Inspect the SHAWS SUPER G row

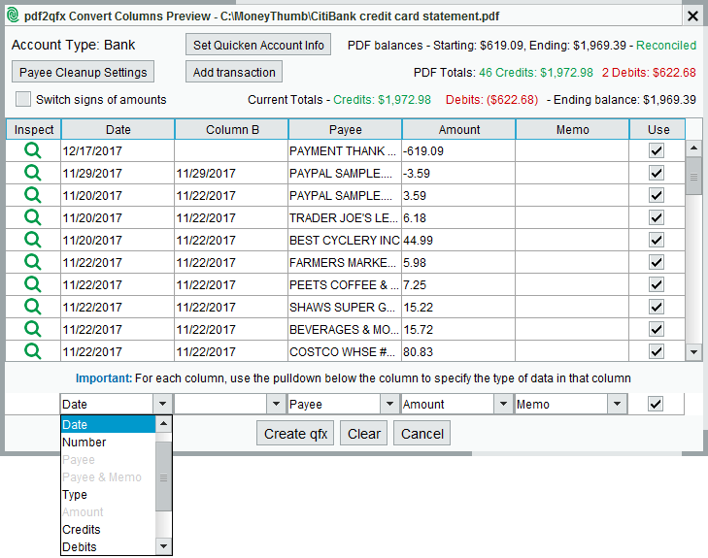coord(32,307)
